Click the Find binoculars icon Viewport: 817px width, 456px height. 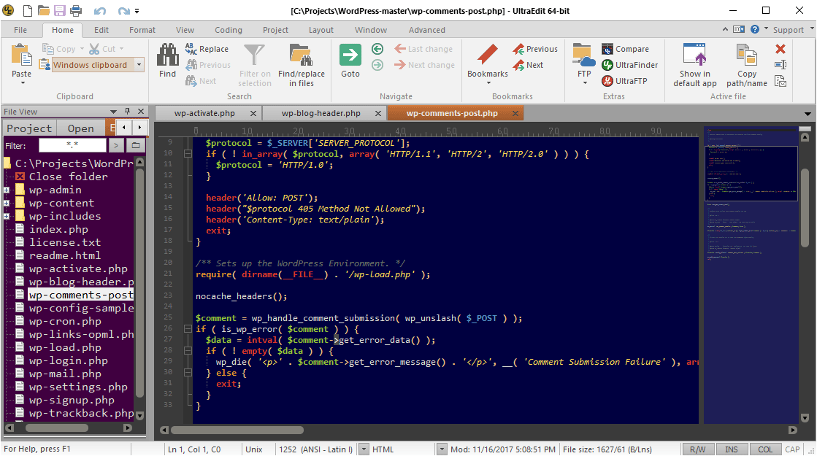(x=167, y=57)
